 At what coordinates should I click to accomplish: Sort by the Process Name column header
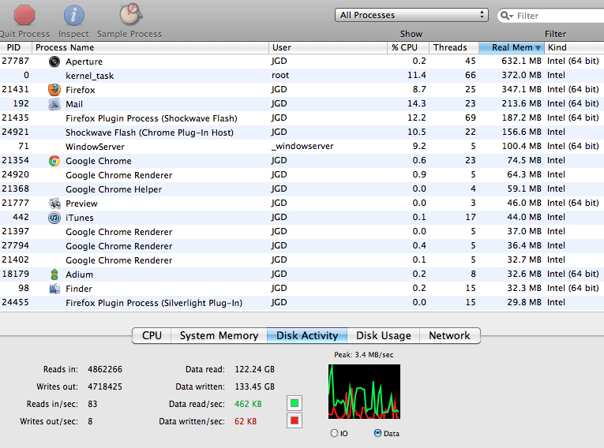[150, 48]
